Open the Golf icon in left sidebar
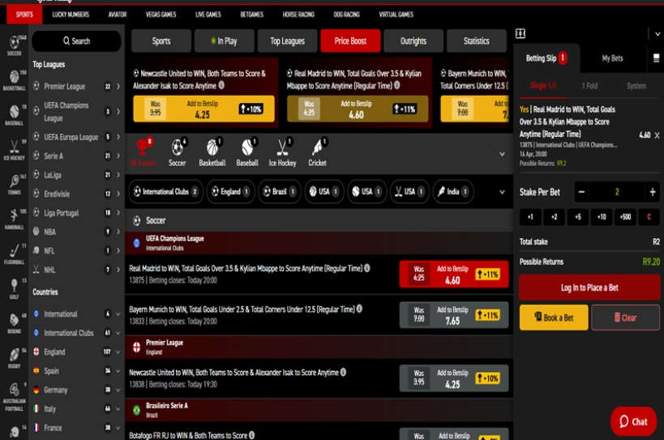The height and width of the screenshot is (440, 664). pos(14,288)
